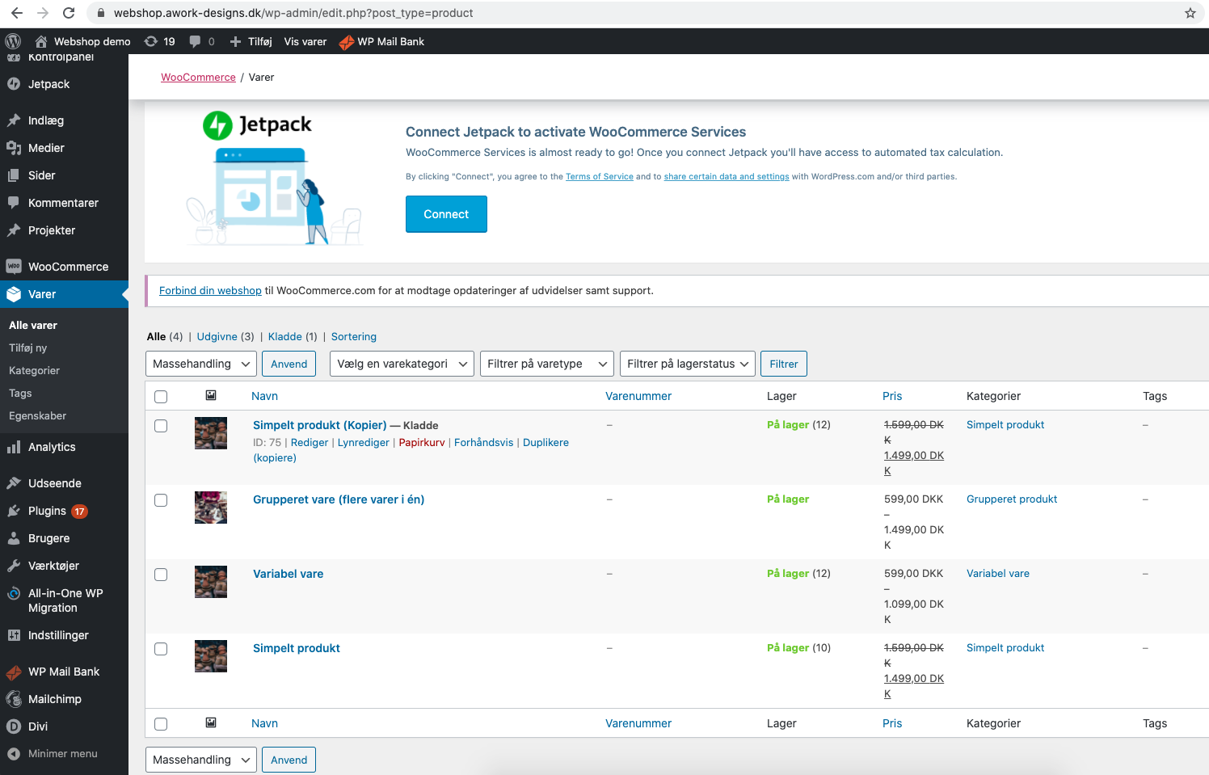Open the Forbind din webshop link
The width and height of the screenshot is (1209, 775).
click(210, 290)
